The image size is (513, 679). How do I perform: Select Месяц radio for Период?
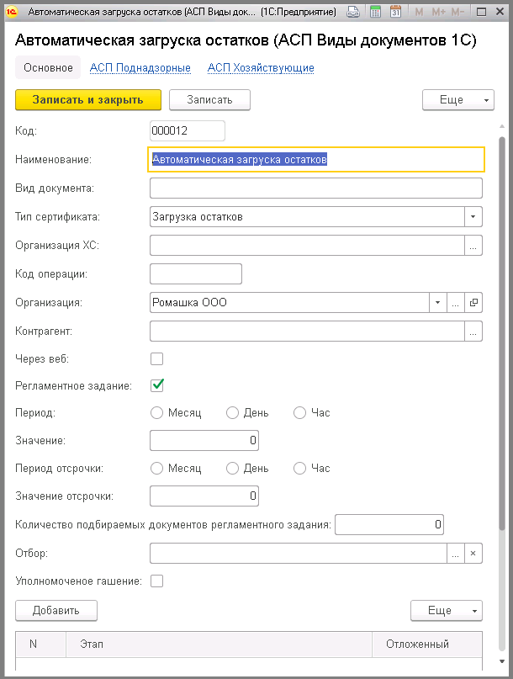coord(156,412)
